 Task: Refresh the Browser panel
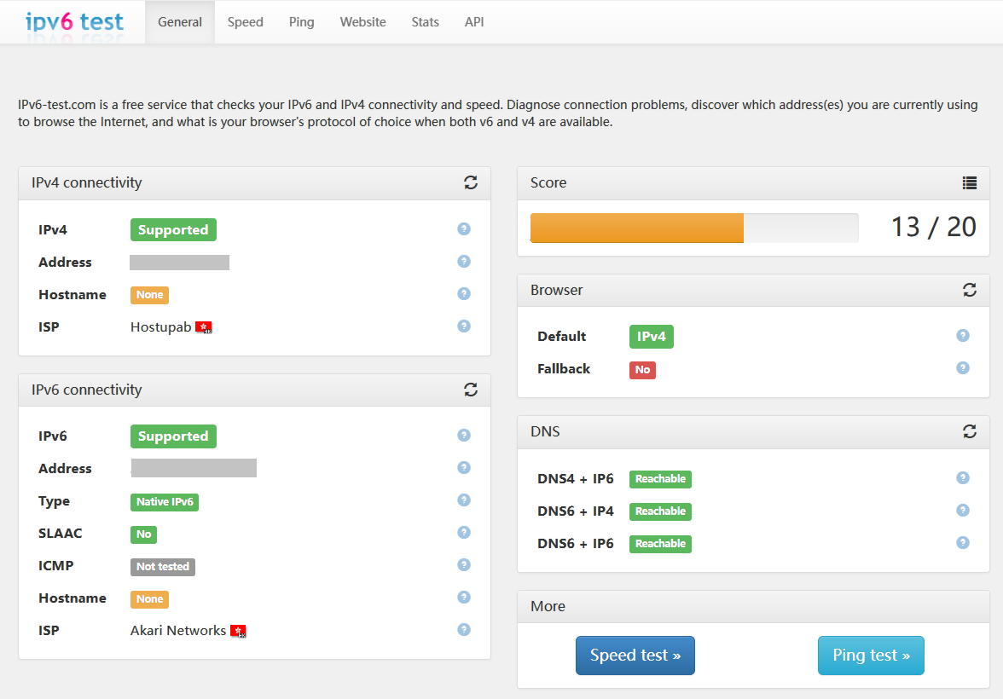point(970,290)
